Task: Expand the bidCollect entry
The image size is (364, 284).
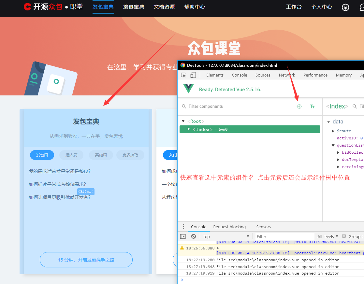Action: tap(338, 152)
